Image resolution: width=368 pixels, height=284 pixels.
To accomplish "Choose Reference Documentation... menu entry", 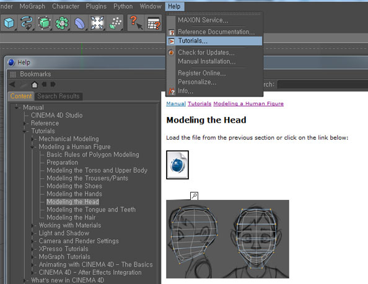I will [214, 32].
